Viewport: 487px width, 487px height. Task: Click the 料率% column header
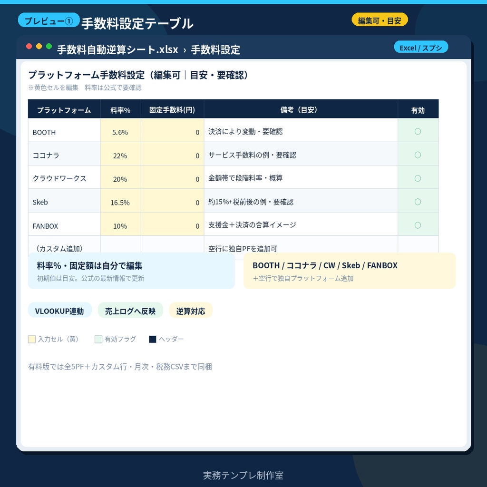pos(120,109)
